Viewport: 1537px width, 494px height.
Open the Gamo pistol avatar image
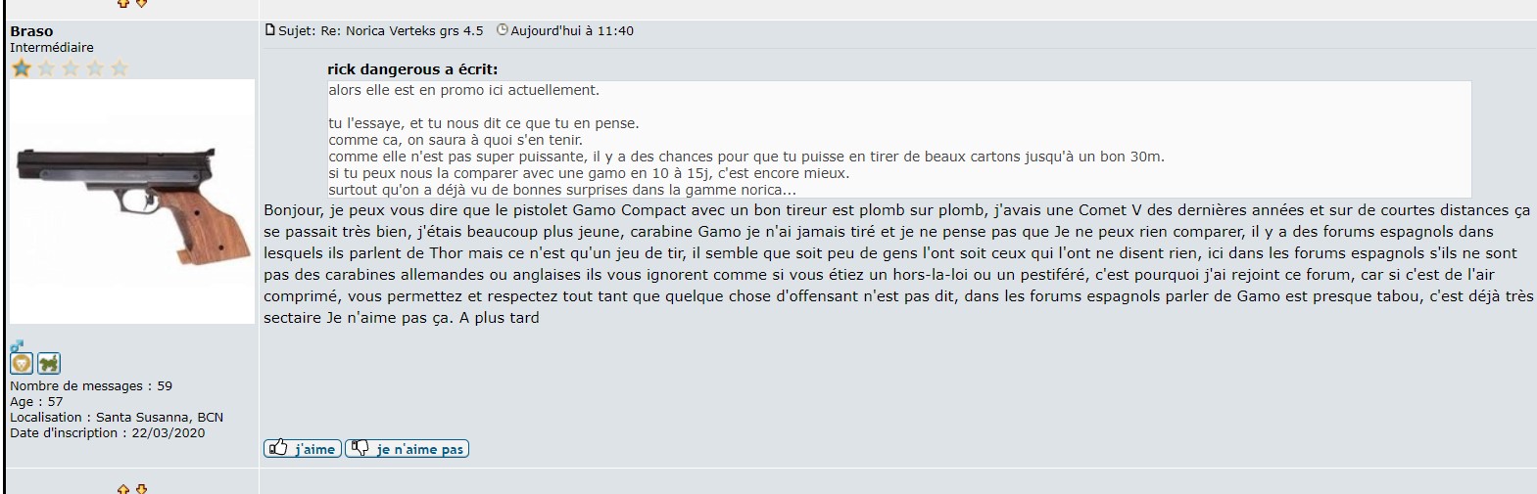coord(132,202)
